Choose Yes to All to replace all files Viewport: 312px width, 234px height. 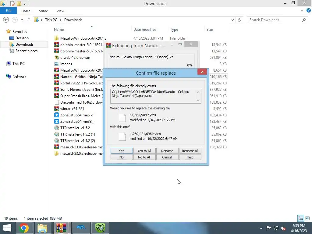click(x=144, y=151)
